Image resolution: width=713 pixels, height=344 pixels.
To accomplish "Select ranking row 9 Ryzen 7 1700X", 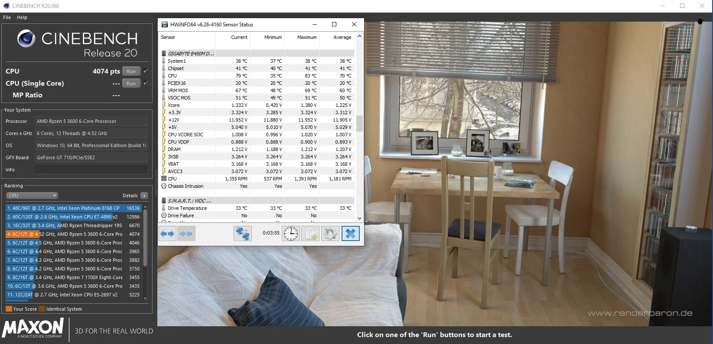I will pos(74,277).
